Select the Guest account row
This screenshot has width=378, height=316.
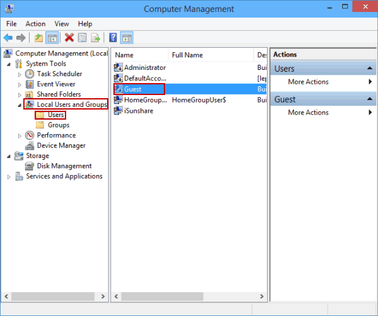click(190, 89)
